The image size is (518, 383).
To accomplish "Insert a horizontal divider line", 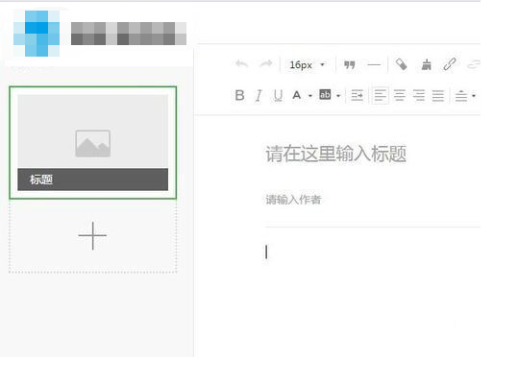I will pyautogui.click(x=374, y=64).
